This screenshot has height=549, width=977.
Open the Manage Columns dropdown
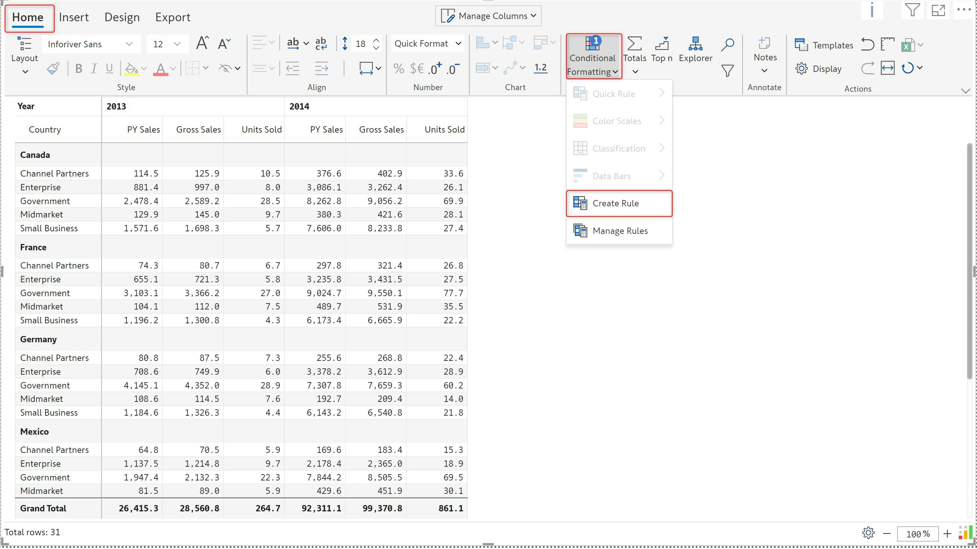488,16
